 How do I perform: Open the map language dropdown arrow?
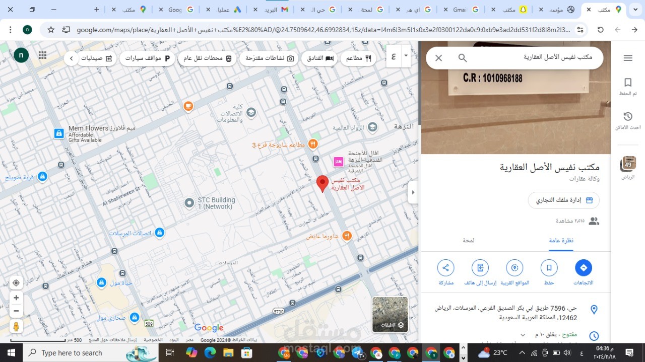point(406,55)
